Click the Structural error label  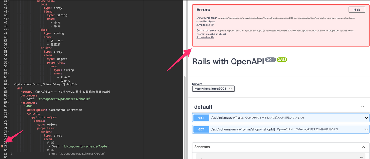coord(207,18)
